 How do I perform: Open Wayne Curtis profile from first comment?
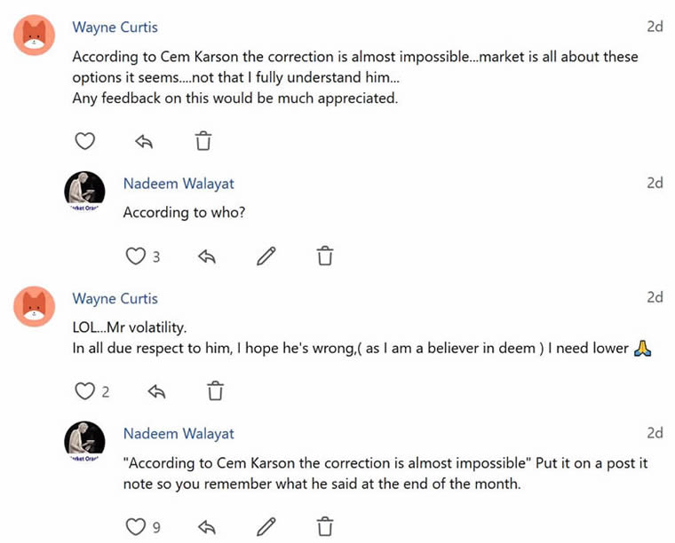115,28
